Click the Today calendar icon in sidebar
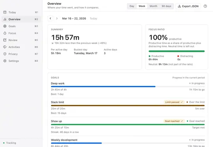The width and height of the screenshot is (213, 147). tap(5, 12)
